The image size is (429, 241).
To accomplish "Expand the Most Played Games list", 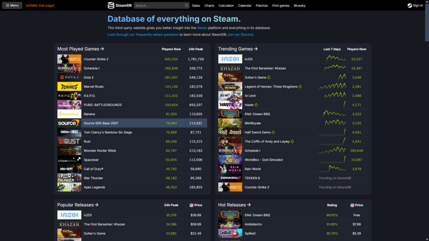I will [80, 49].
